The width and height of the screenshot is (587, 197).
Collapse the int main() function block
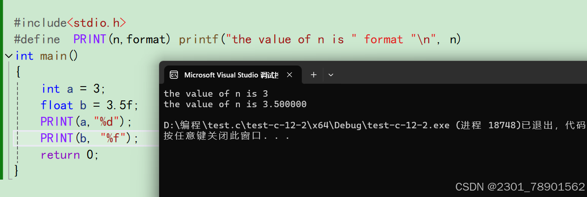click(x=8, y=56)
